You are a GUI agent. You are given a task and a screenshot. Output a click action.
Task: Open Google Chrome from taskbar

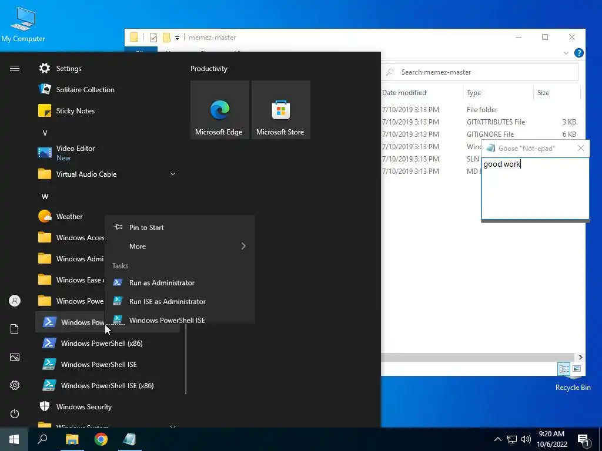(x=101, y=439)
